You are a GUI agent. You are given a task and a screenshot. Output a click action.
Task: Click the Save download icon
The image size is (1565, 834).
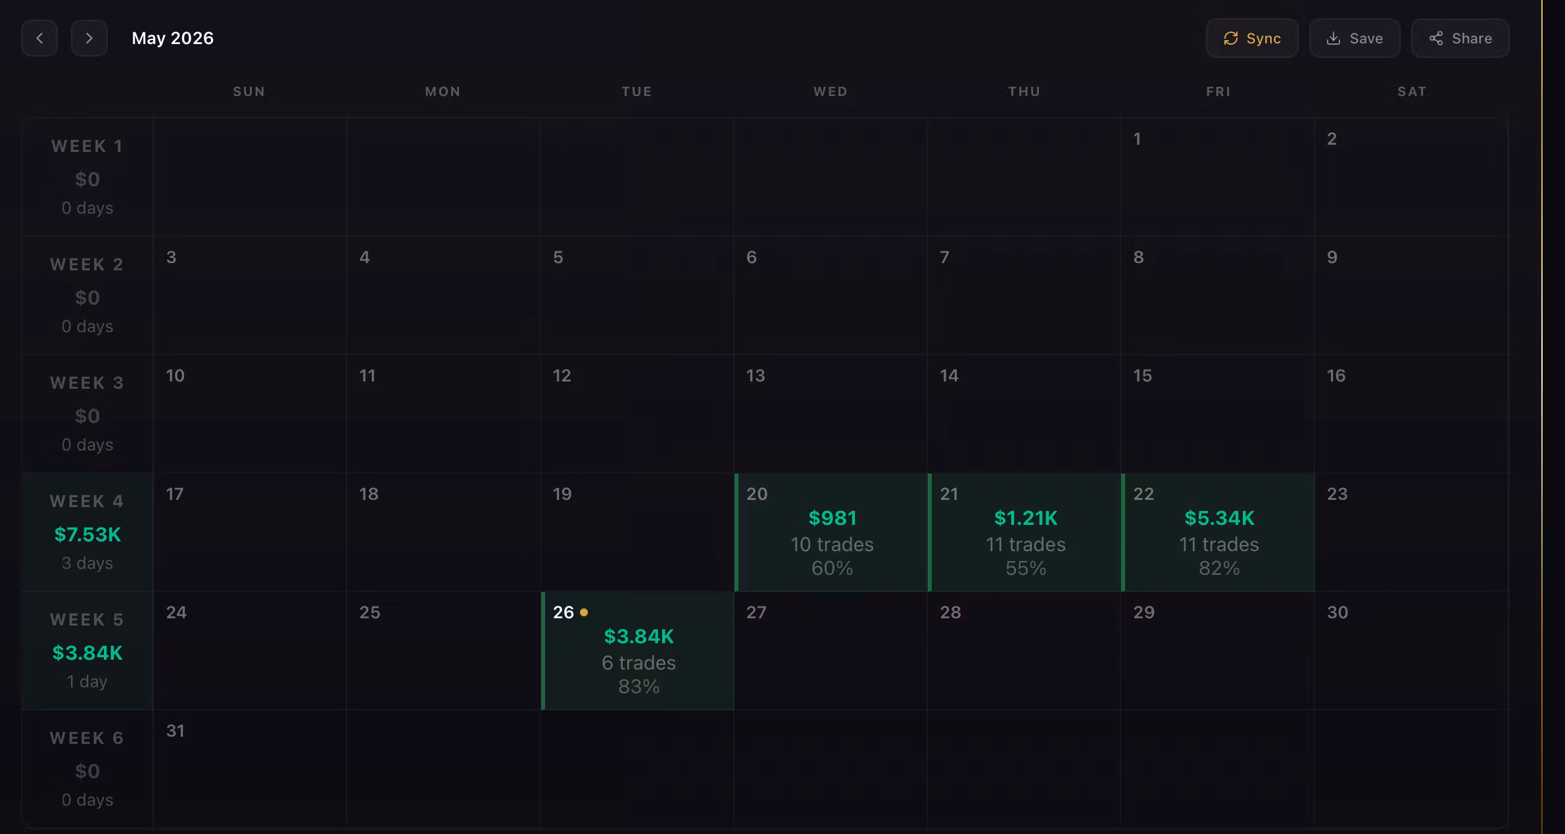(1334, 38)
